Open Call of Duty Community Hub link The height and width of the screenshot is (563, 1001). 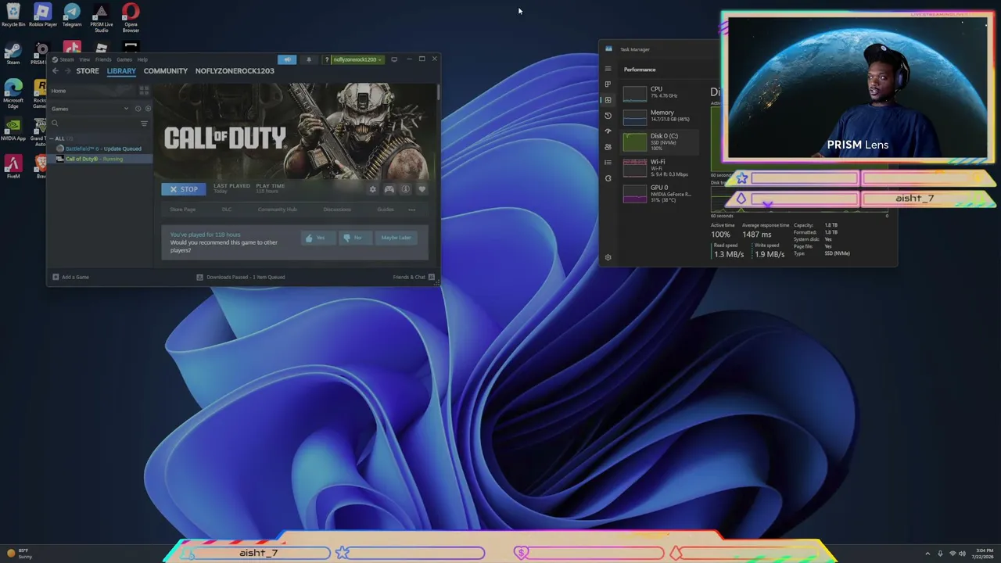click(x=278, y=210)
